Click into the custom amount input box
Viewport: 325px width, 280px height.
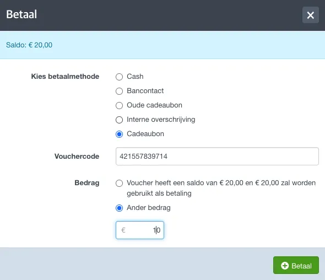140,230
